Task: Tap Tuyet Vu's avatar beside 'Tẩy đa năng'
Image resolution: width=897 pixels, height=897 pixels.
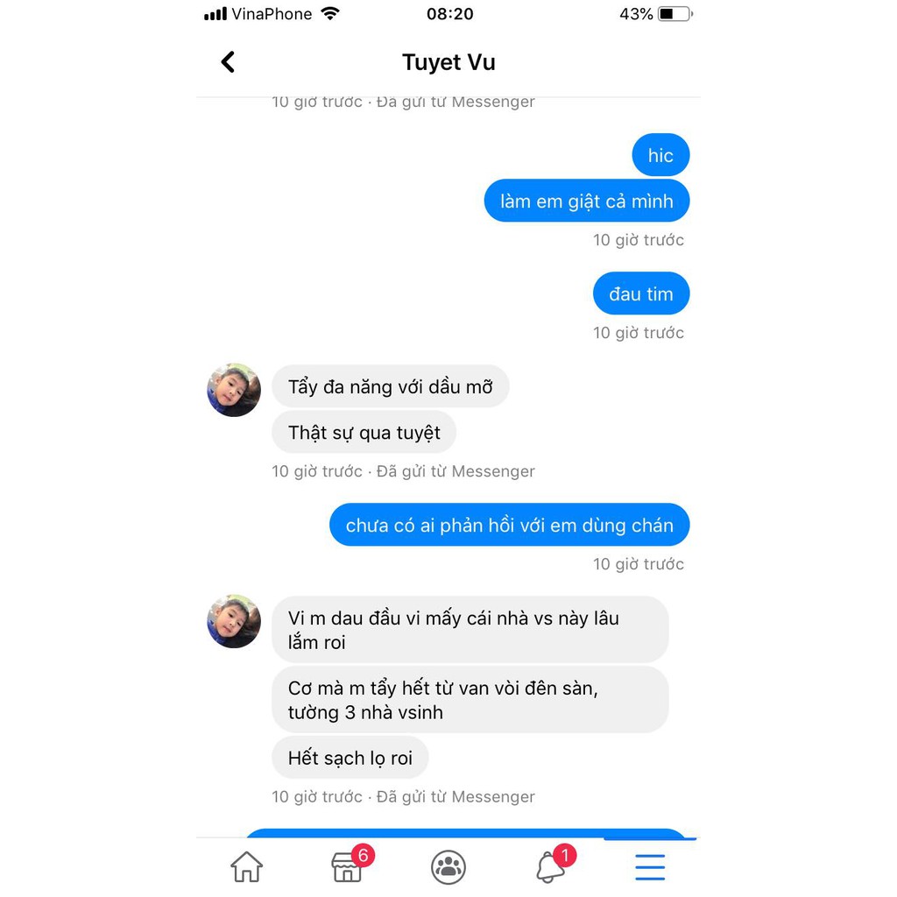Action: 233,390
